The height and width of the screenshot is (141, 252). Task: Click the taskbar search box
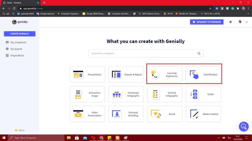[x=36, y=138]
